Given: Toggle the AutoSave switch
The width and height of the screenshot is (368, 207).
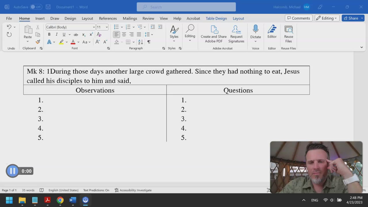Looking at the screenshot, I should pyautogui.click(x=36, y=7).
